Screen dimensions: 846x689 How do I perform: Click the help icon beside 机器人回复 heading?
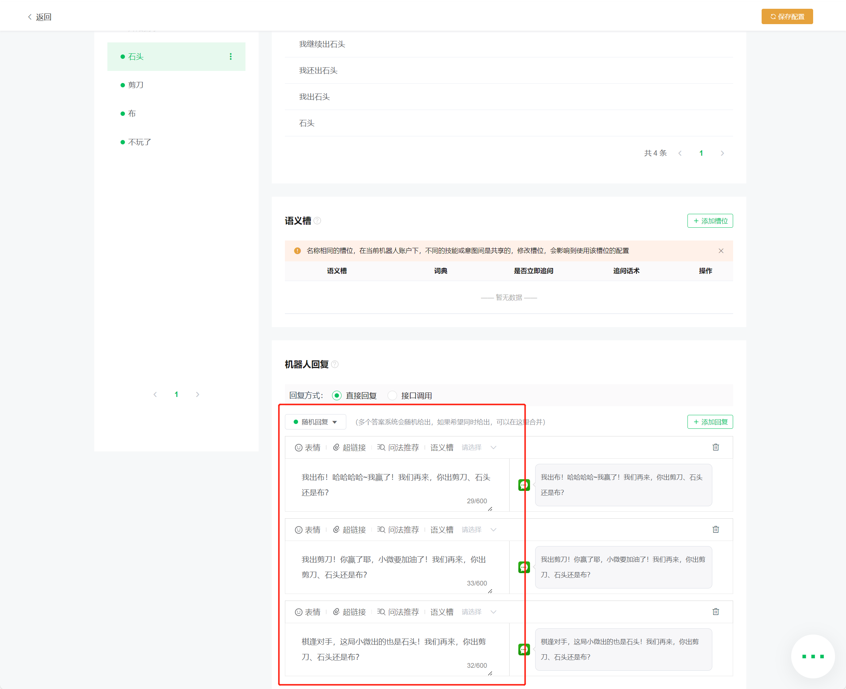(335, 364)
